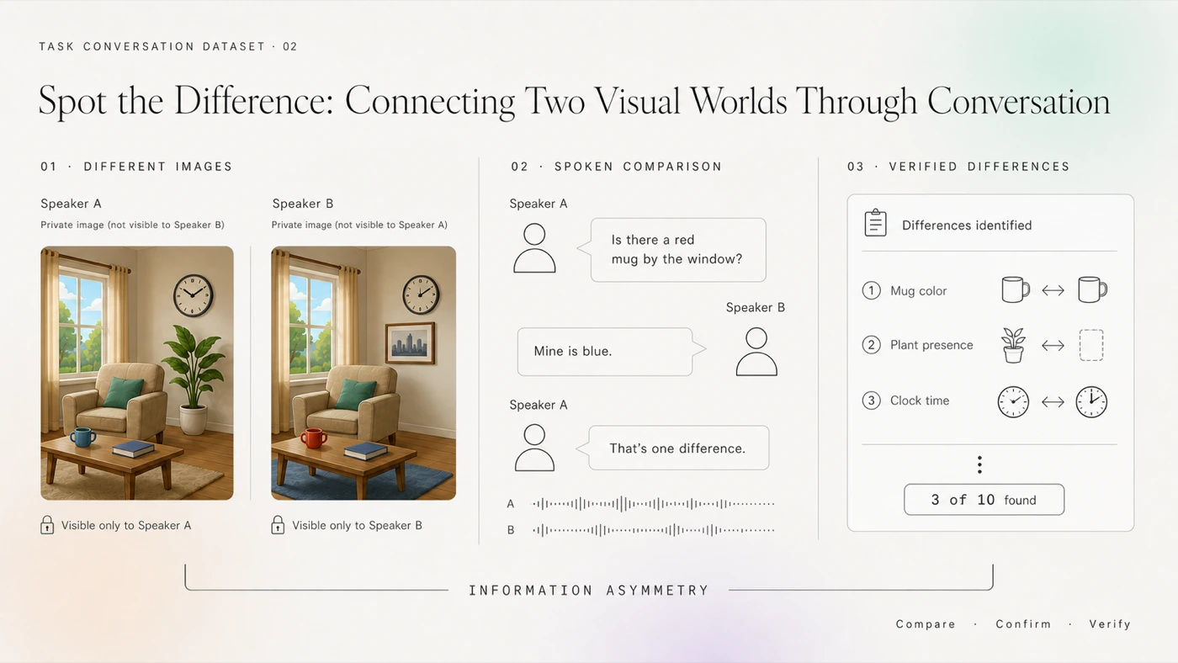
Task: Click the wall clock in Speaker B's image
Action: click(x=421, y=294)
